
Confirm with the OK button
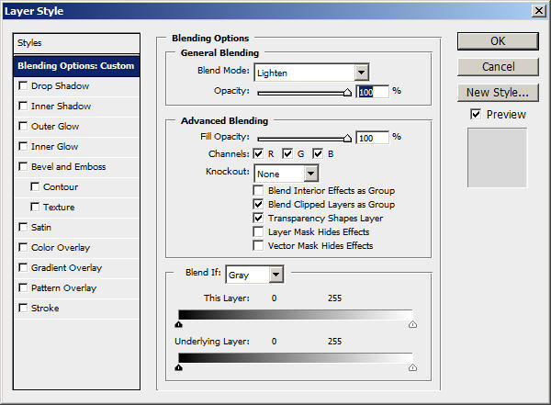click(x=498, y=41)
